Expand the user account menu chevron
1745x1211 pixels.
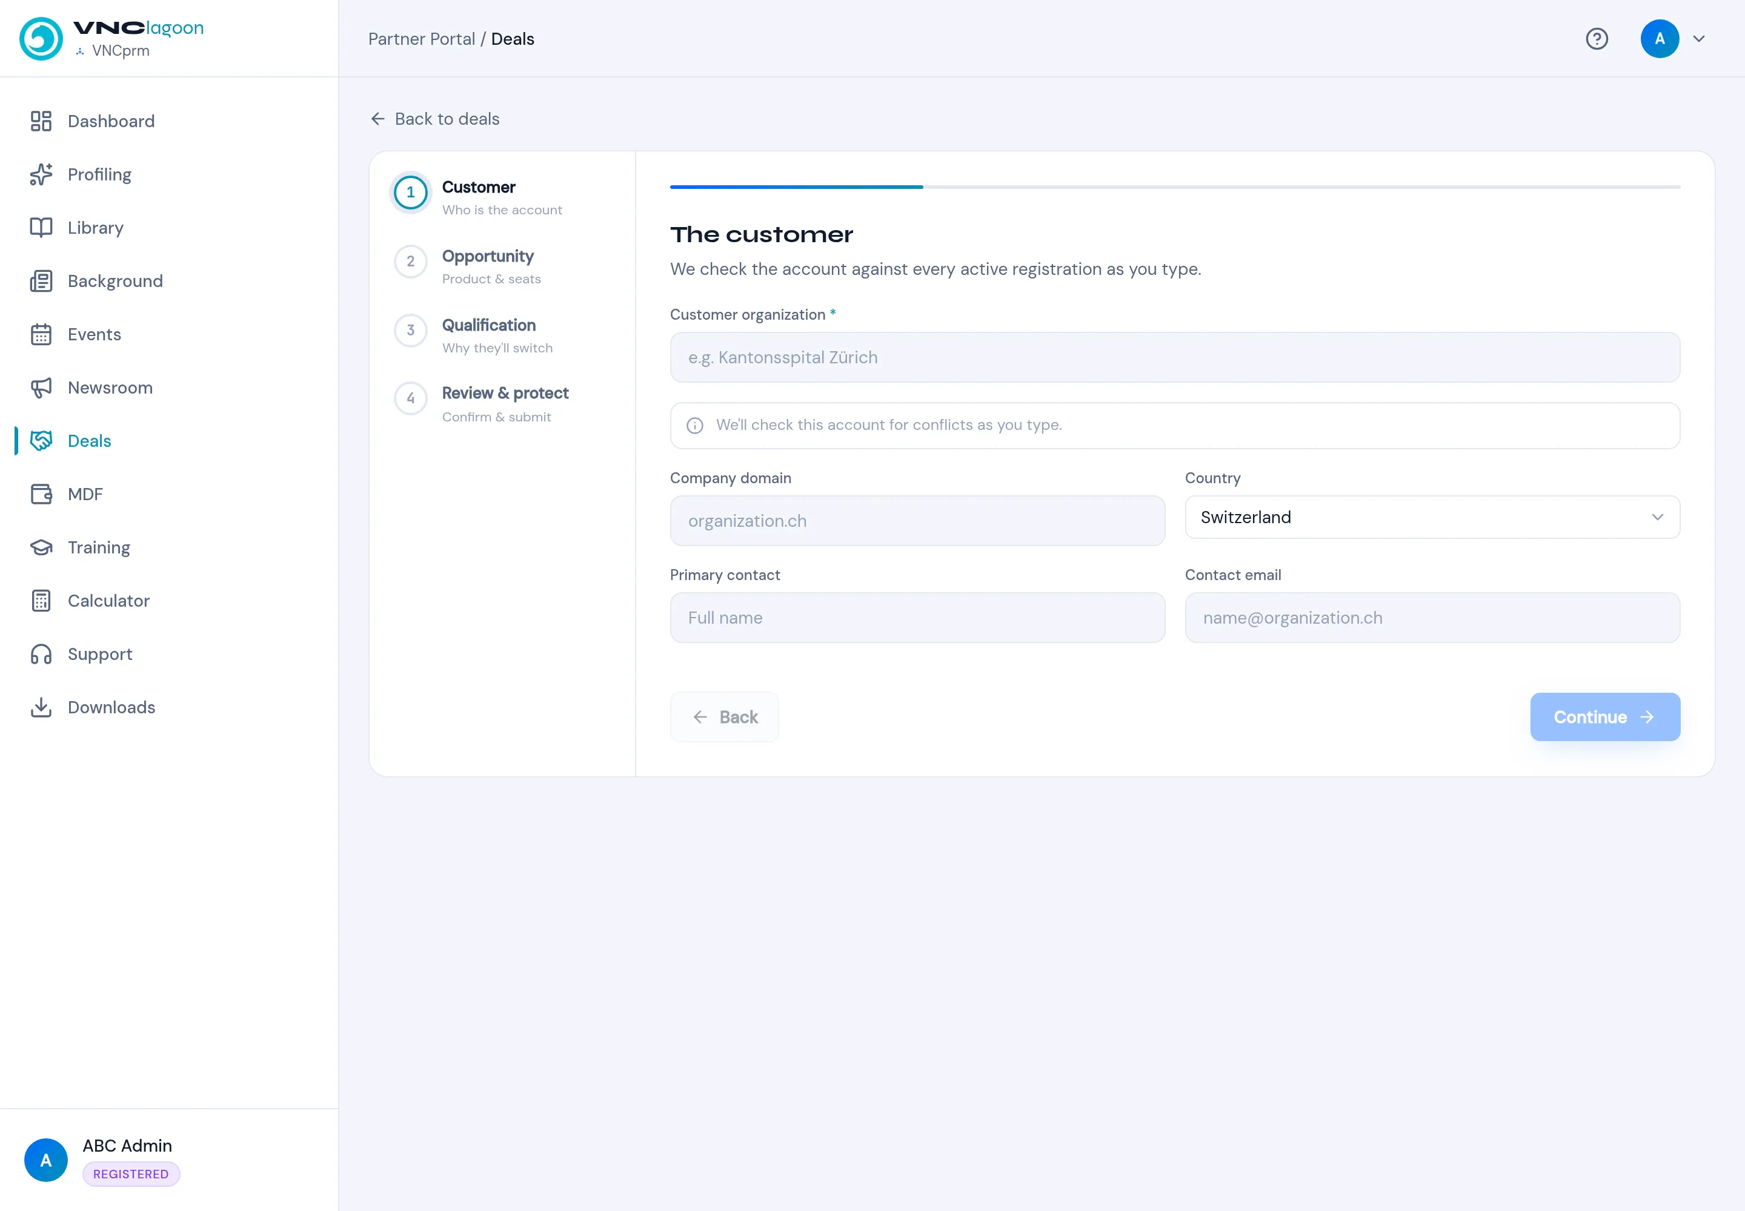pyautogui.click(x=1699, y=39)
